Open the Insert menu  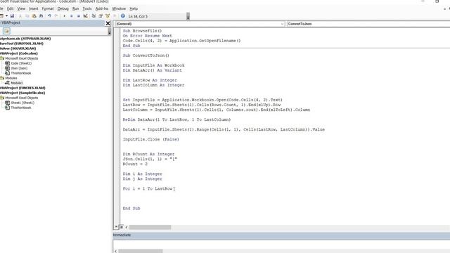click(x=34, y=8)
